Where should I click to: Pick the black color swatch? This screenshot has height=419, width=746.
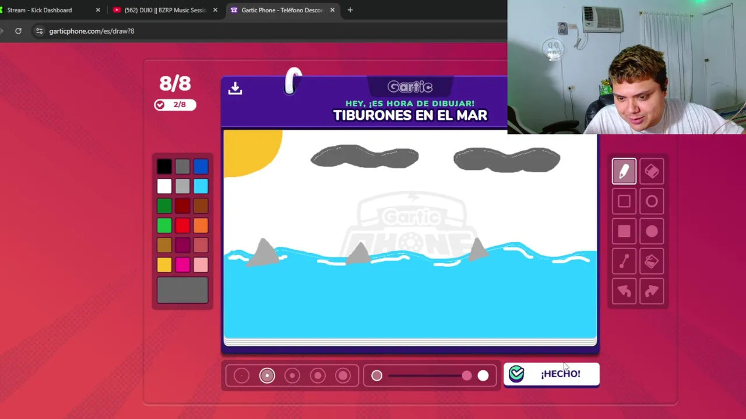pos(164,167)
